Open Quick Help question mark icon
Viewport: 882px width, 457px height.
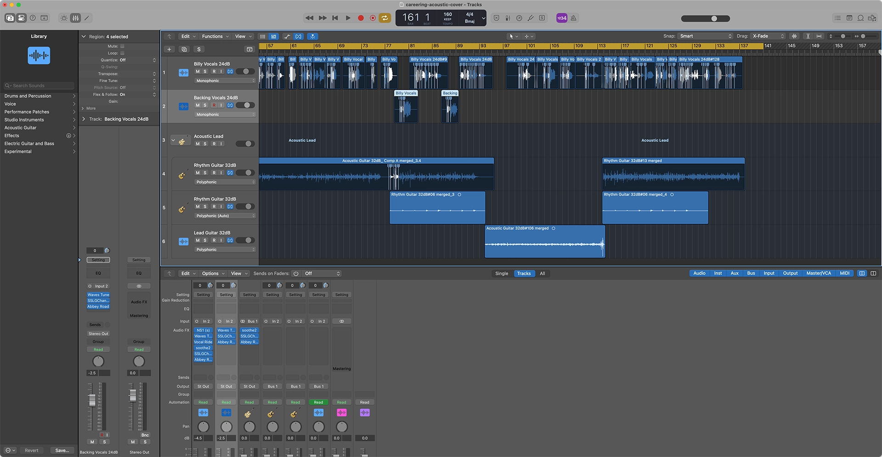tap(33, 18)
